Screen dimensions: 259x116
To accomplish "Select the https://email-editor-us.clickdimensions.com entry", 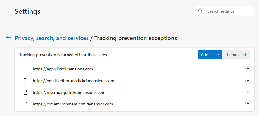I will pyautogui.click(x=73, y=81).
